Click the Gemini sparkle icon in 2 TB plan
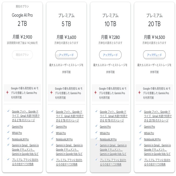 (7, 93)
